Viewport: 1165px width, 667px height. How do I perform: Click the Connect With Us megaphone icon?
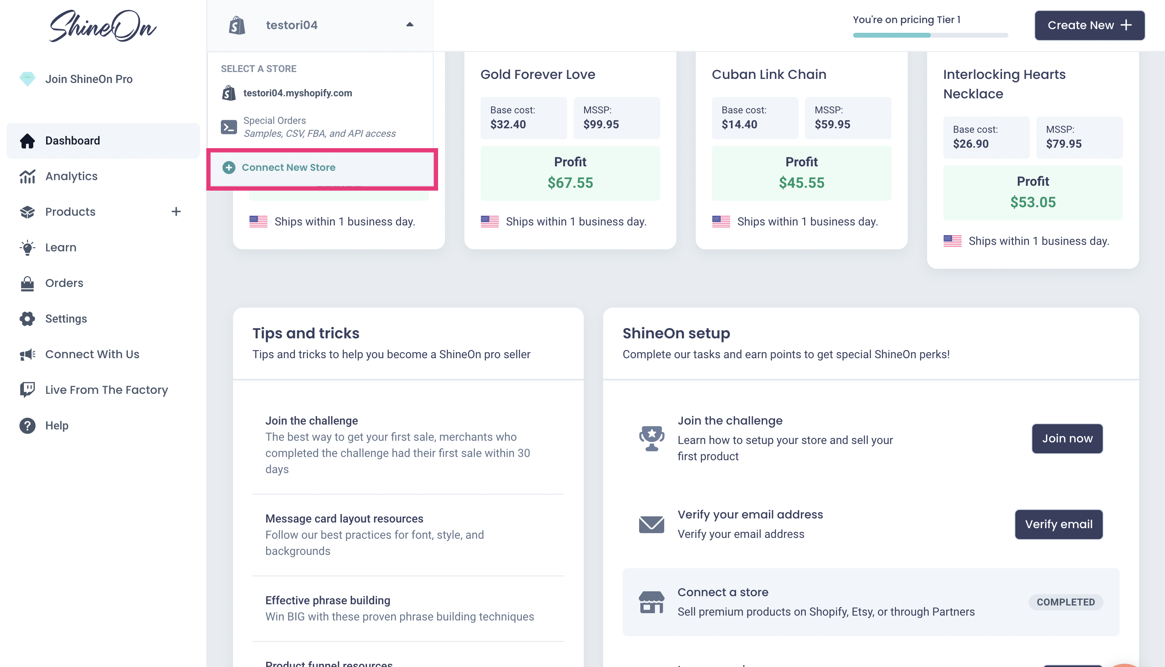(28, 354)
